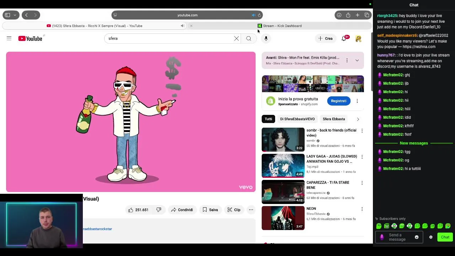Open CAPAREZZA TI FA STARE BENE thumbnail
Screen dimensions: 455x256
pos(283,192)
